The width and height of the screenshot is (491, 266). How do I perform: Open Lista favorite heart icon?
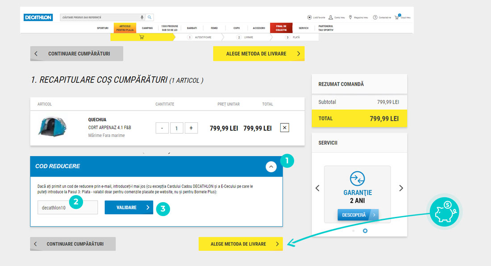309,17
